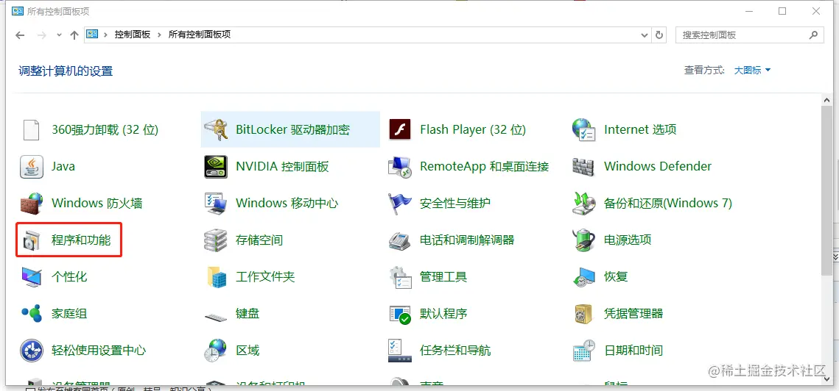The image size is (839, 391).
Task: Open RemoteApp 和桌面连接 icon
Action: [399, 167]
